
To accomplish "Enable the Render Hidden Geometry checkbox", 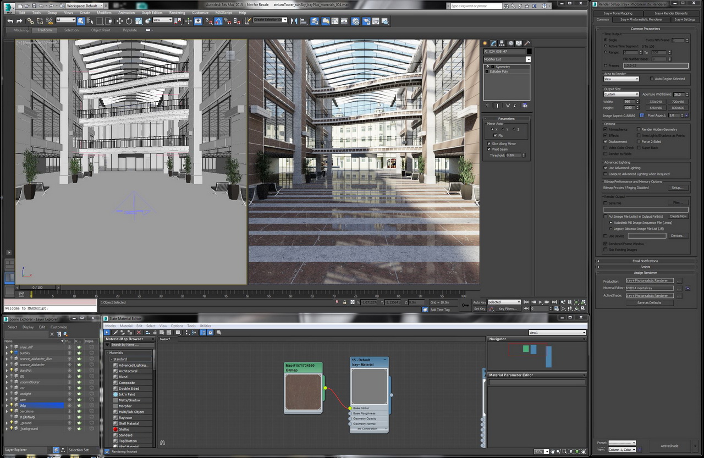I will click(x=639, y=130).
